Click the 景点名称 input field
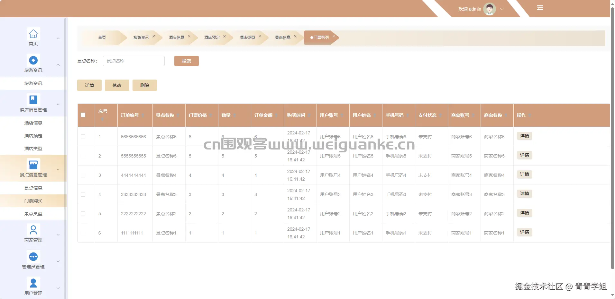The height and width of the screenshot is (299, 615). (x=133, y=61)
